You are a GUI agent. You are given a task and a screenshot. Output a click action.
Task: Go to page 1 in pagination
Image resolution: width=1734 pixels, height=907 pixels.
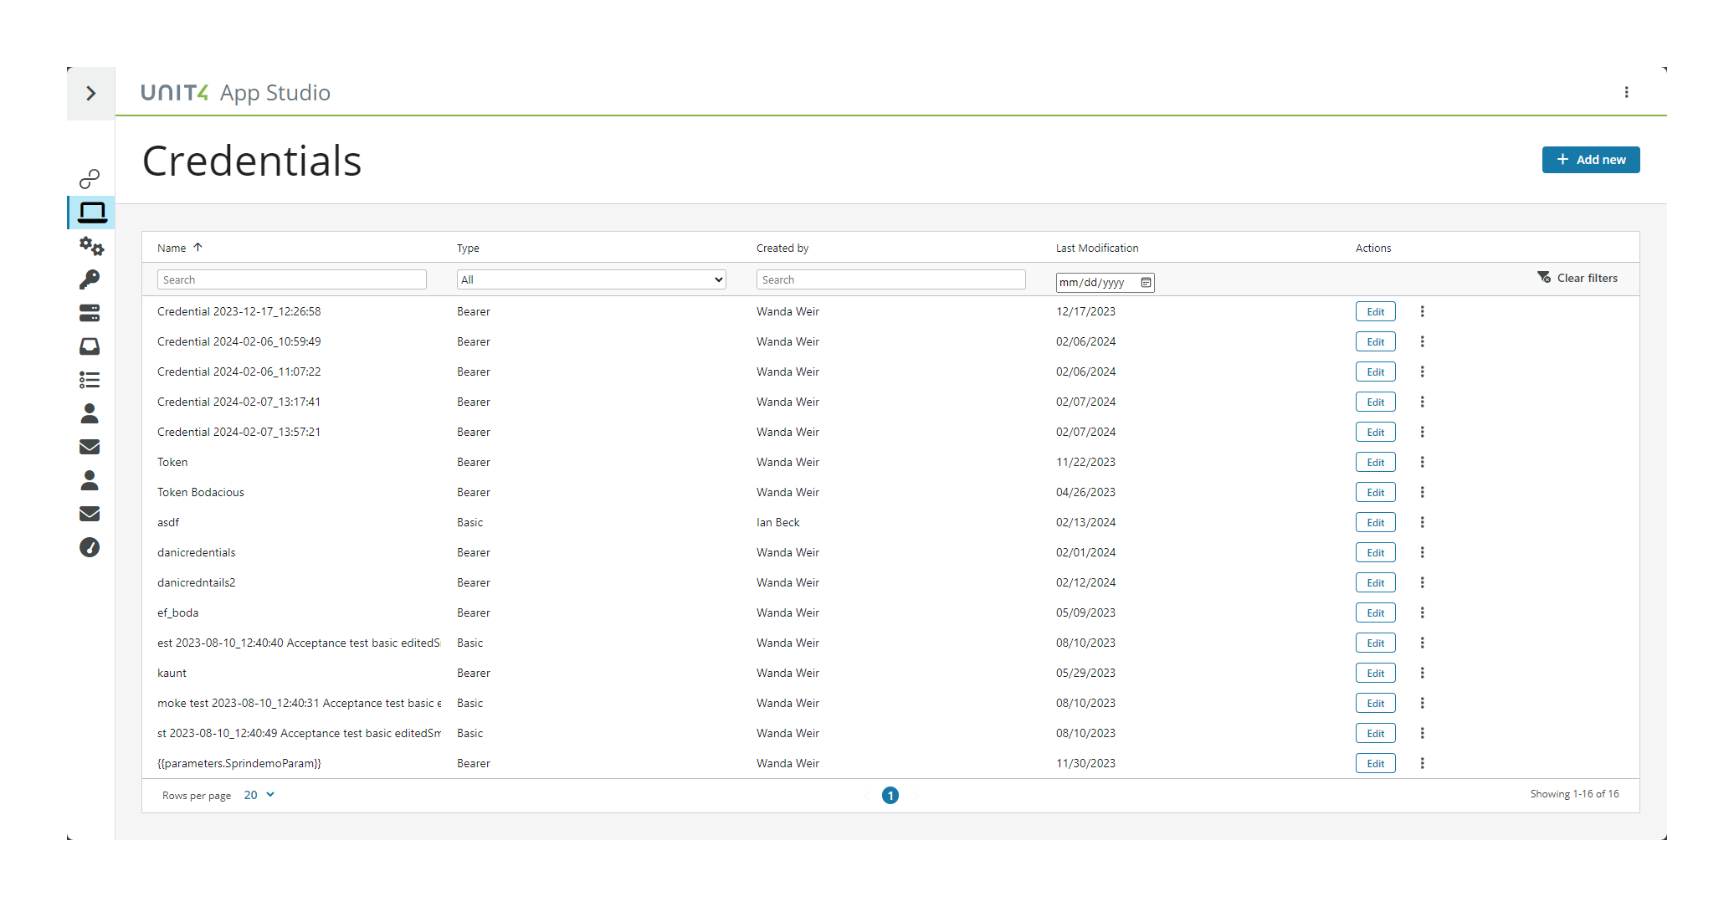point(890,795)
